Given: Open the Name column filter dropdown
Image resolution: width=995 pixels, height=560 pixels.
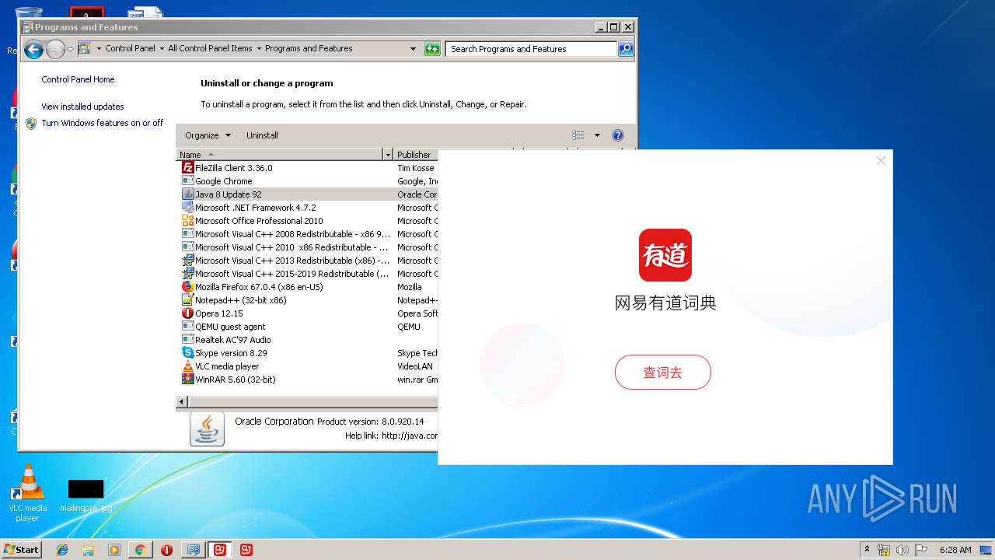Looking at the screenshot, I should click(x=388, y=155).
